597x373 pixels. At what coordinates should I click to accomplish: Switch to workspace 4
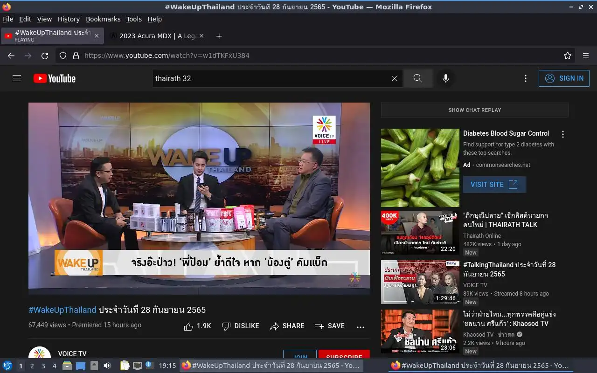(x=55, y=366)
